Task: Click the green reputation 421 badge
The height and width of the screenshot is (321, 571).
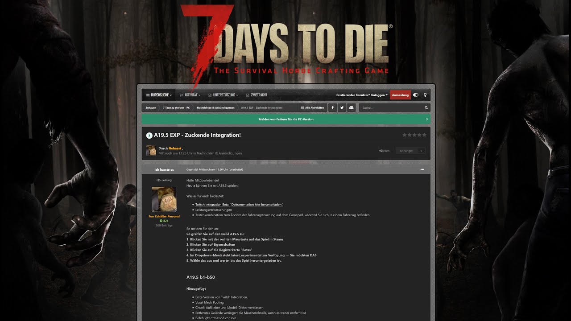Action: click(164, 221)
